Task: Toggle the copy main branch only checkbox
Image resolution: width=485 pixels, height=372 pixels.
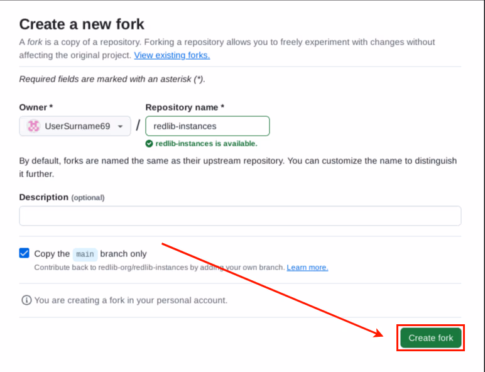Action: pos(25,253)
